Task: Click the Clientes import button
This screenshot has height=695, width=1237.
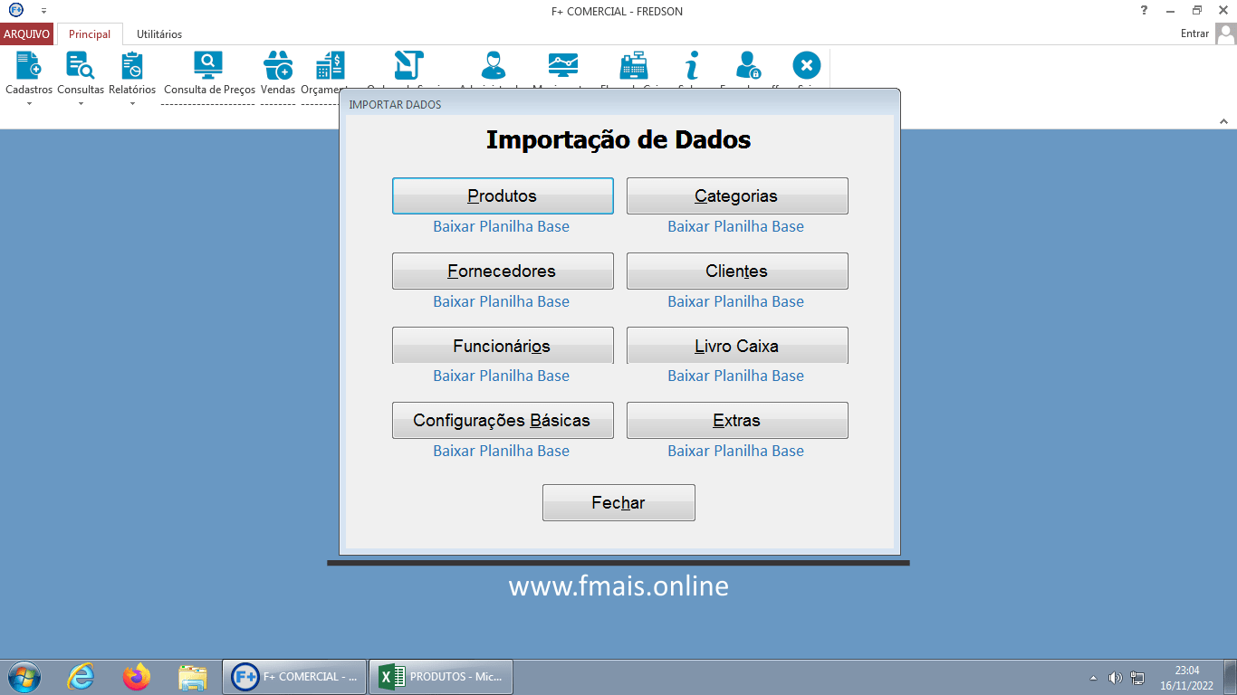Action: (737, 271)
